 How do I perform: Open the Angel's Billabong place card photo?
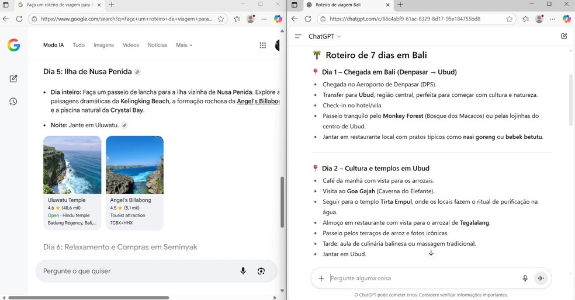click(x=134, y=165)
